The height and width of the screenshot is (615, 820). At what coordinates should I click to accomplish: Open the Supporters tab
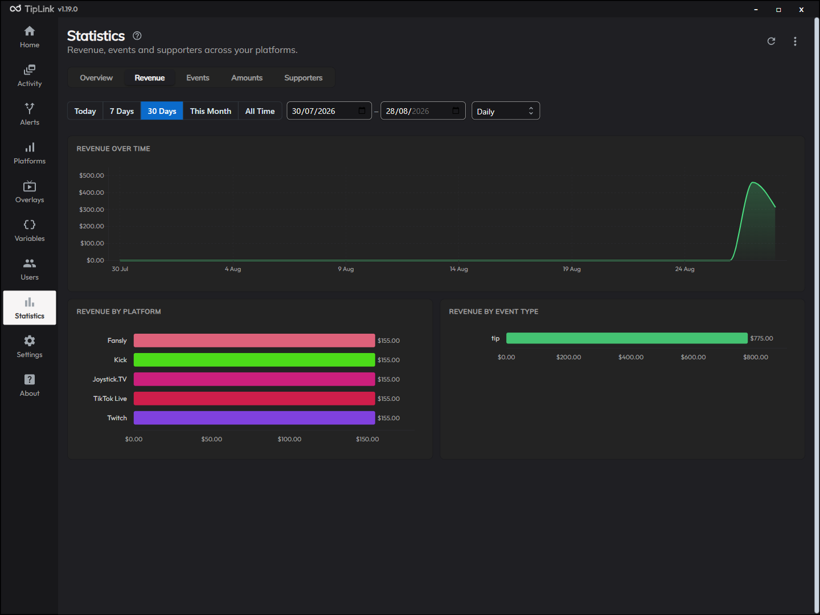[304, 77]
